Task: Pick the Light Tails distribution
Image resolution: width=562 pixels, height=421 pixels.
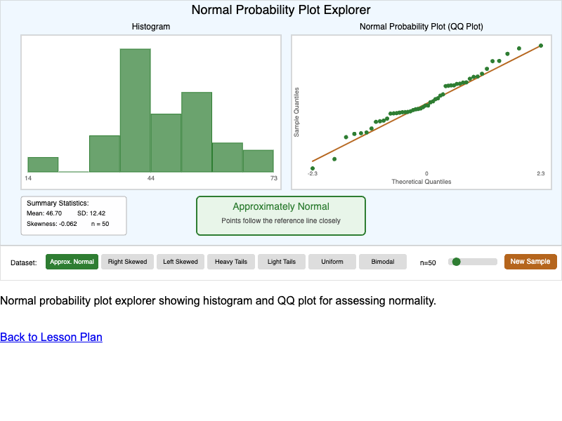Action: 281,261
